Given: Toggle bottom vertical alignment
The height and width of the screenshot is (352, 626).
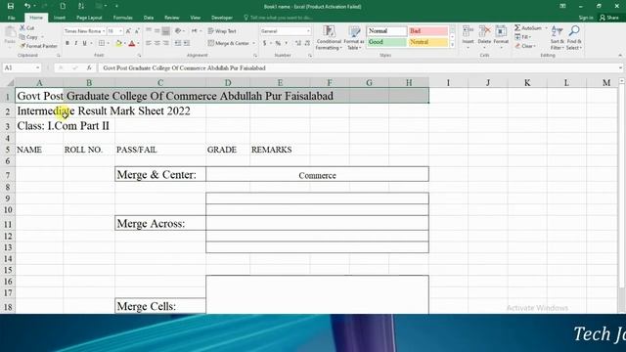Looking at the screenshot, I should click(166, 30).
